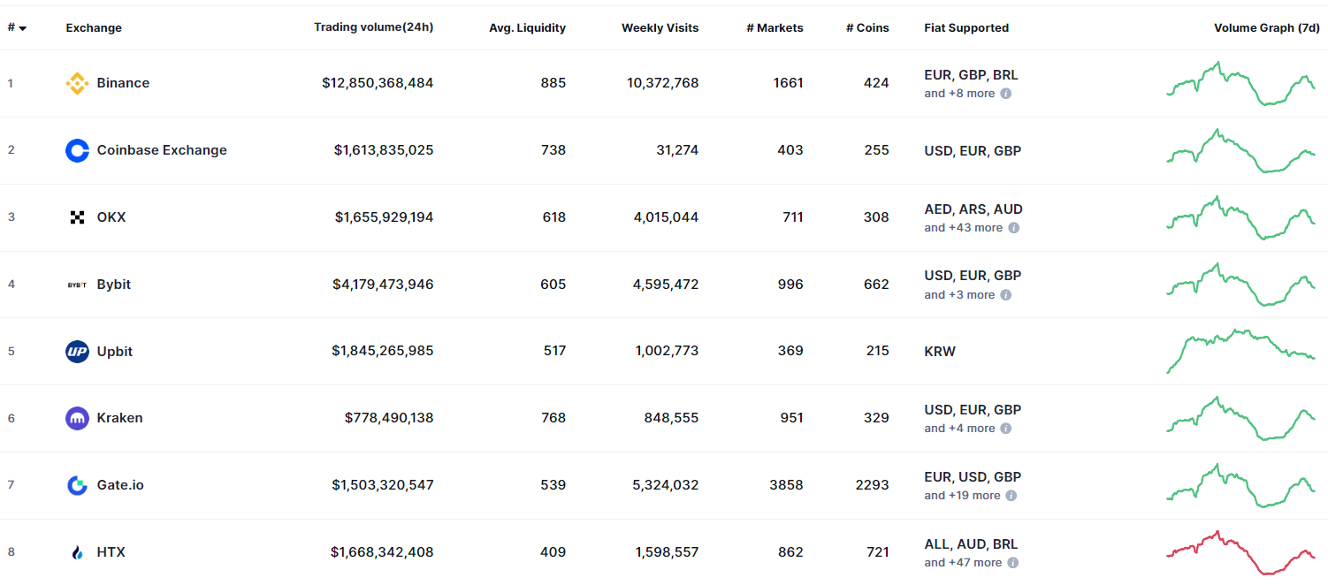
Task: Click the HTX logo icon
Action: click(77, 552)
